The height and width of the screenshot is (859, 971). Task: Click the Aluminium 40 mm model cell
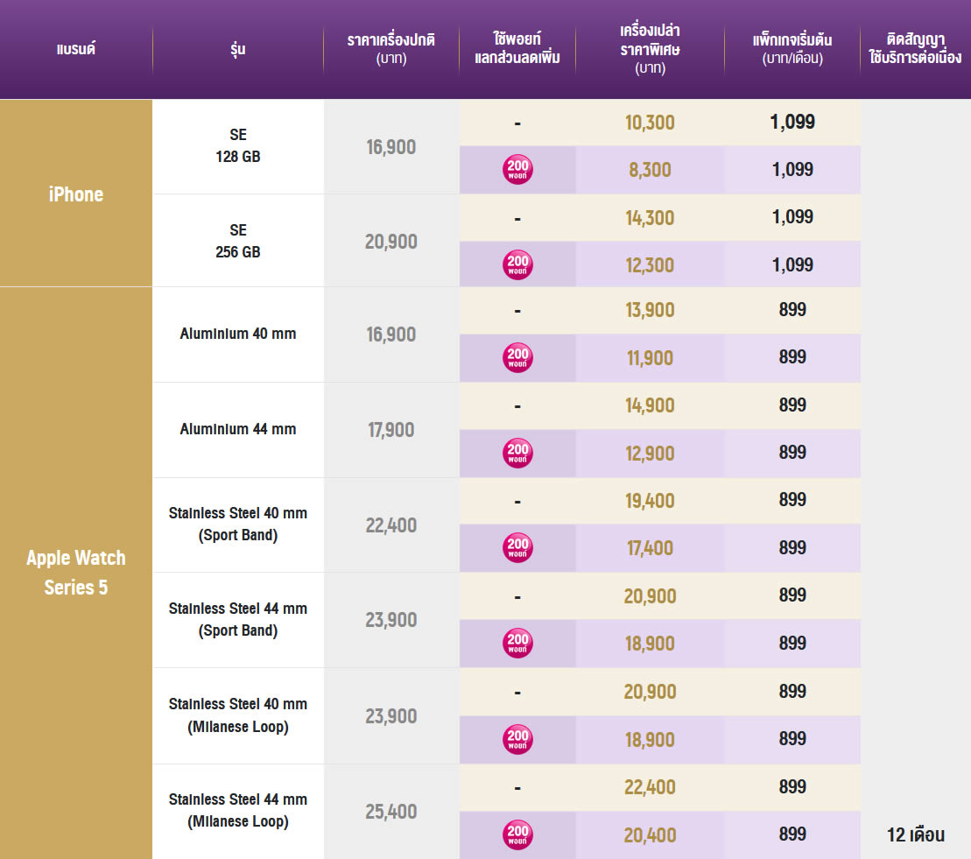coord(238,334)
